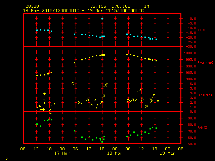Screen dimensions: 215x161
Task: Click the last yellow pressure data point
Action: point(156,61)
